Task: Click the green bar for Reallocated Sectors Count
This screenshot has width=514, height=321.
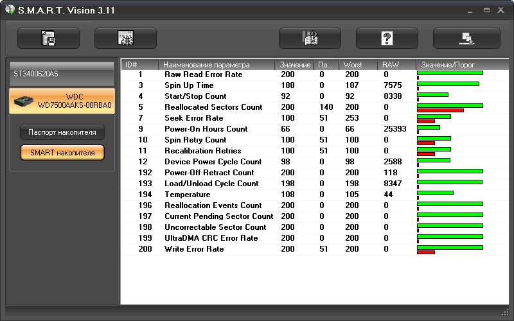Action: click(x=450, y=105)
